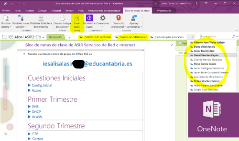The height and width of the screenshot is (141, 239).
Task: Select Alberto José Vielva Callejo
Action: coord(209,42)
